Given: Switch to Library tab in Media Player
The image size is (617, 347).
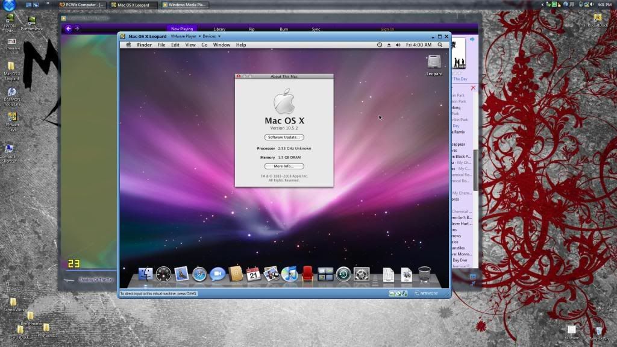Looking at the screenshot, I should 219,29.
